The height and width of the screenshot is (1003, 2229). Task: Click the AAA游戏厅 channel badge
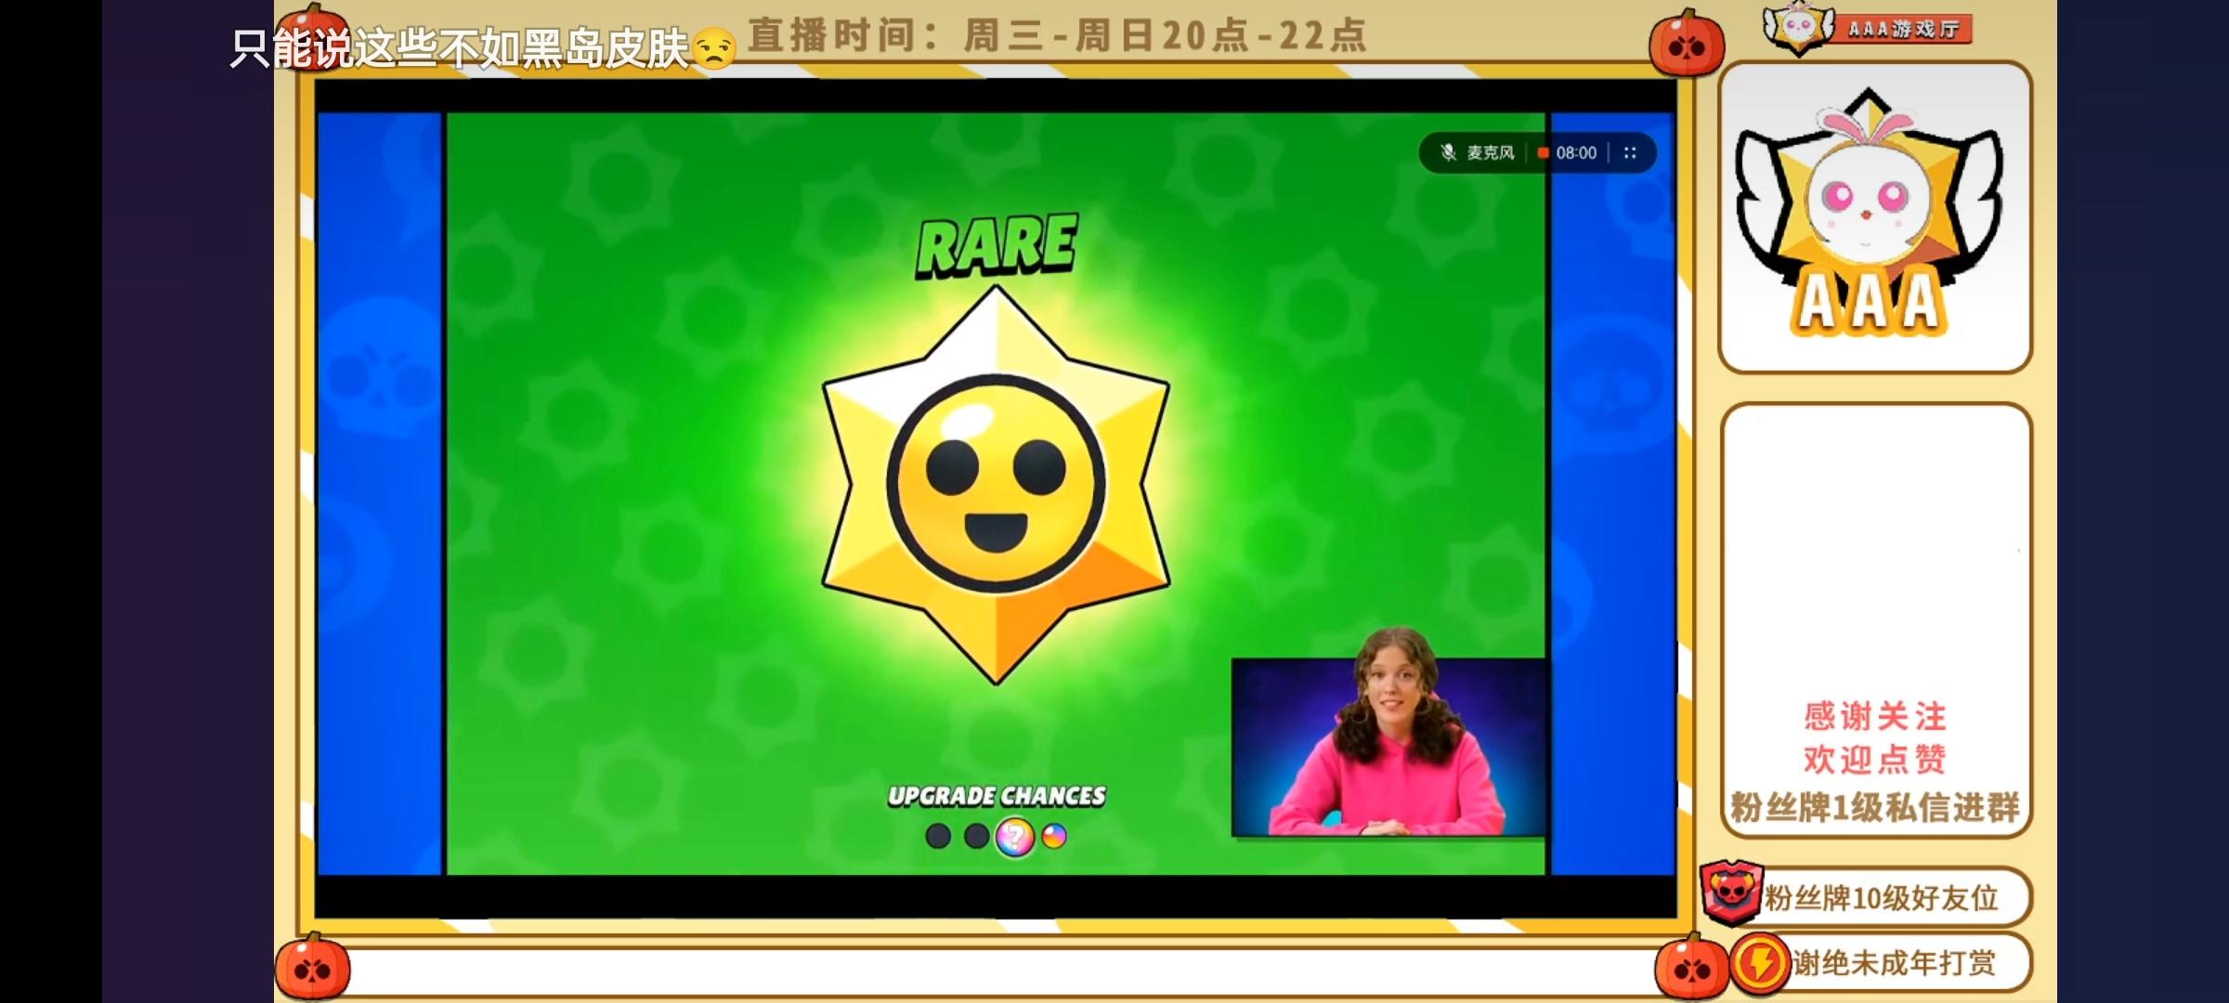[x=1869, y=28]
